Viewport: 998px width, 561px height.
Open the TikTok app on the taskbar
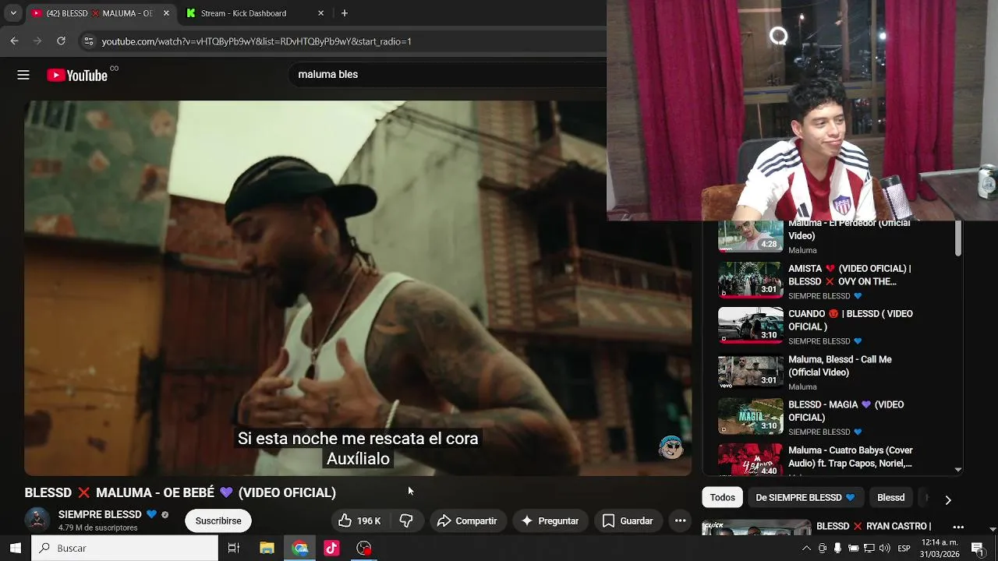pos(331,548)
